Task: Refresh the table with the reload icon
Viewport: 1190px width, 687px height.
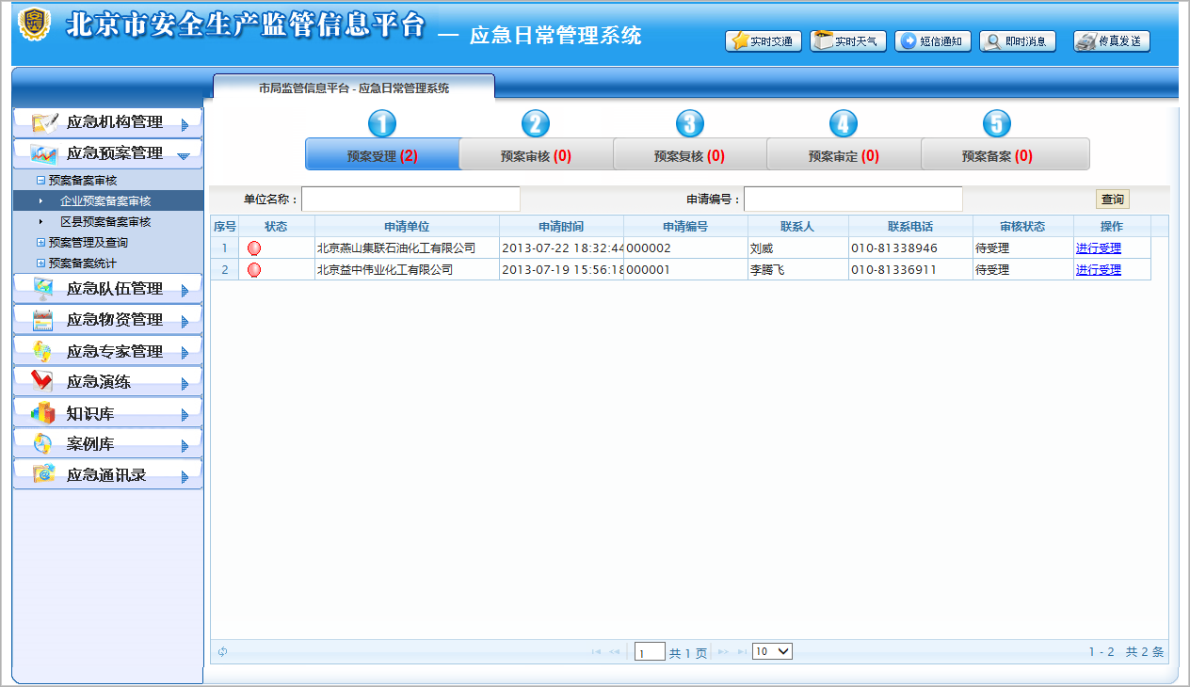Action: (223, 651)
